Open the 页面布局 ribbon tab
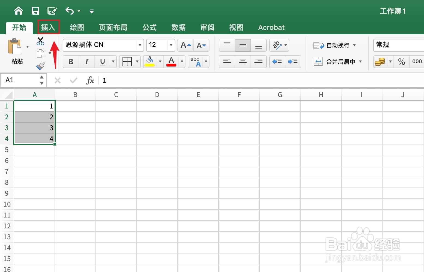424x272 pixels. [113, 28]
